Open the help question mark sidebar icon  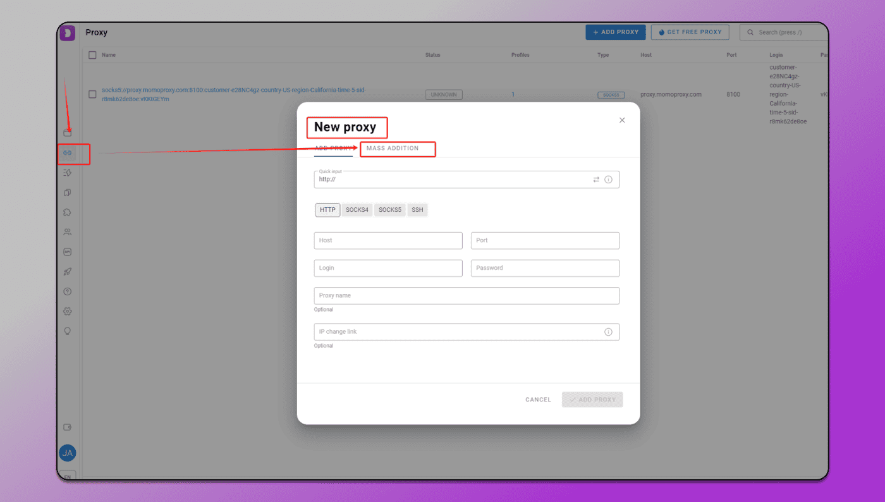point(68,291)
